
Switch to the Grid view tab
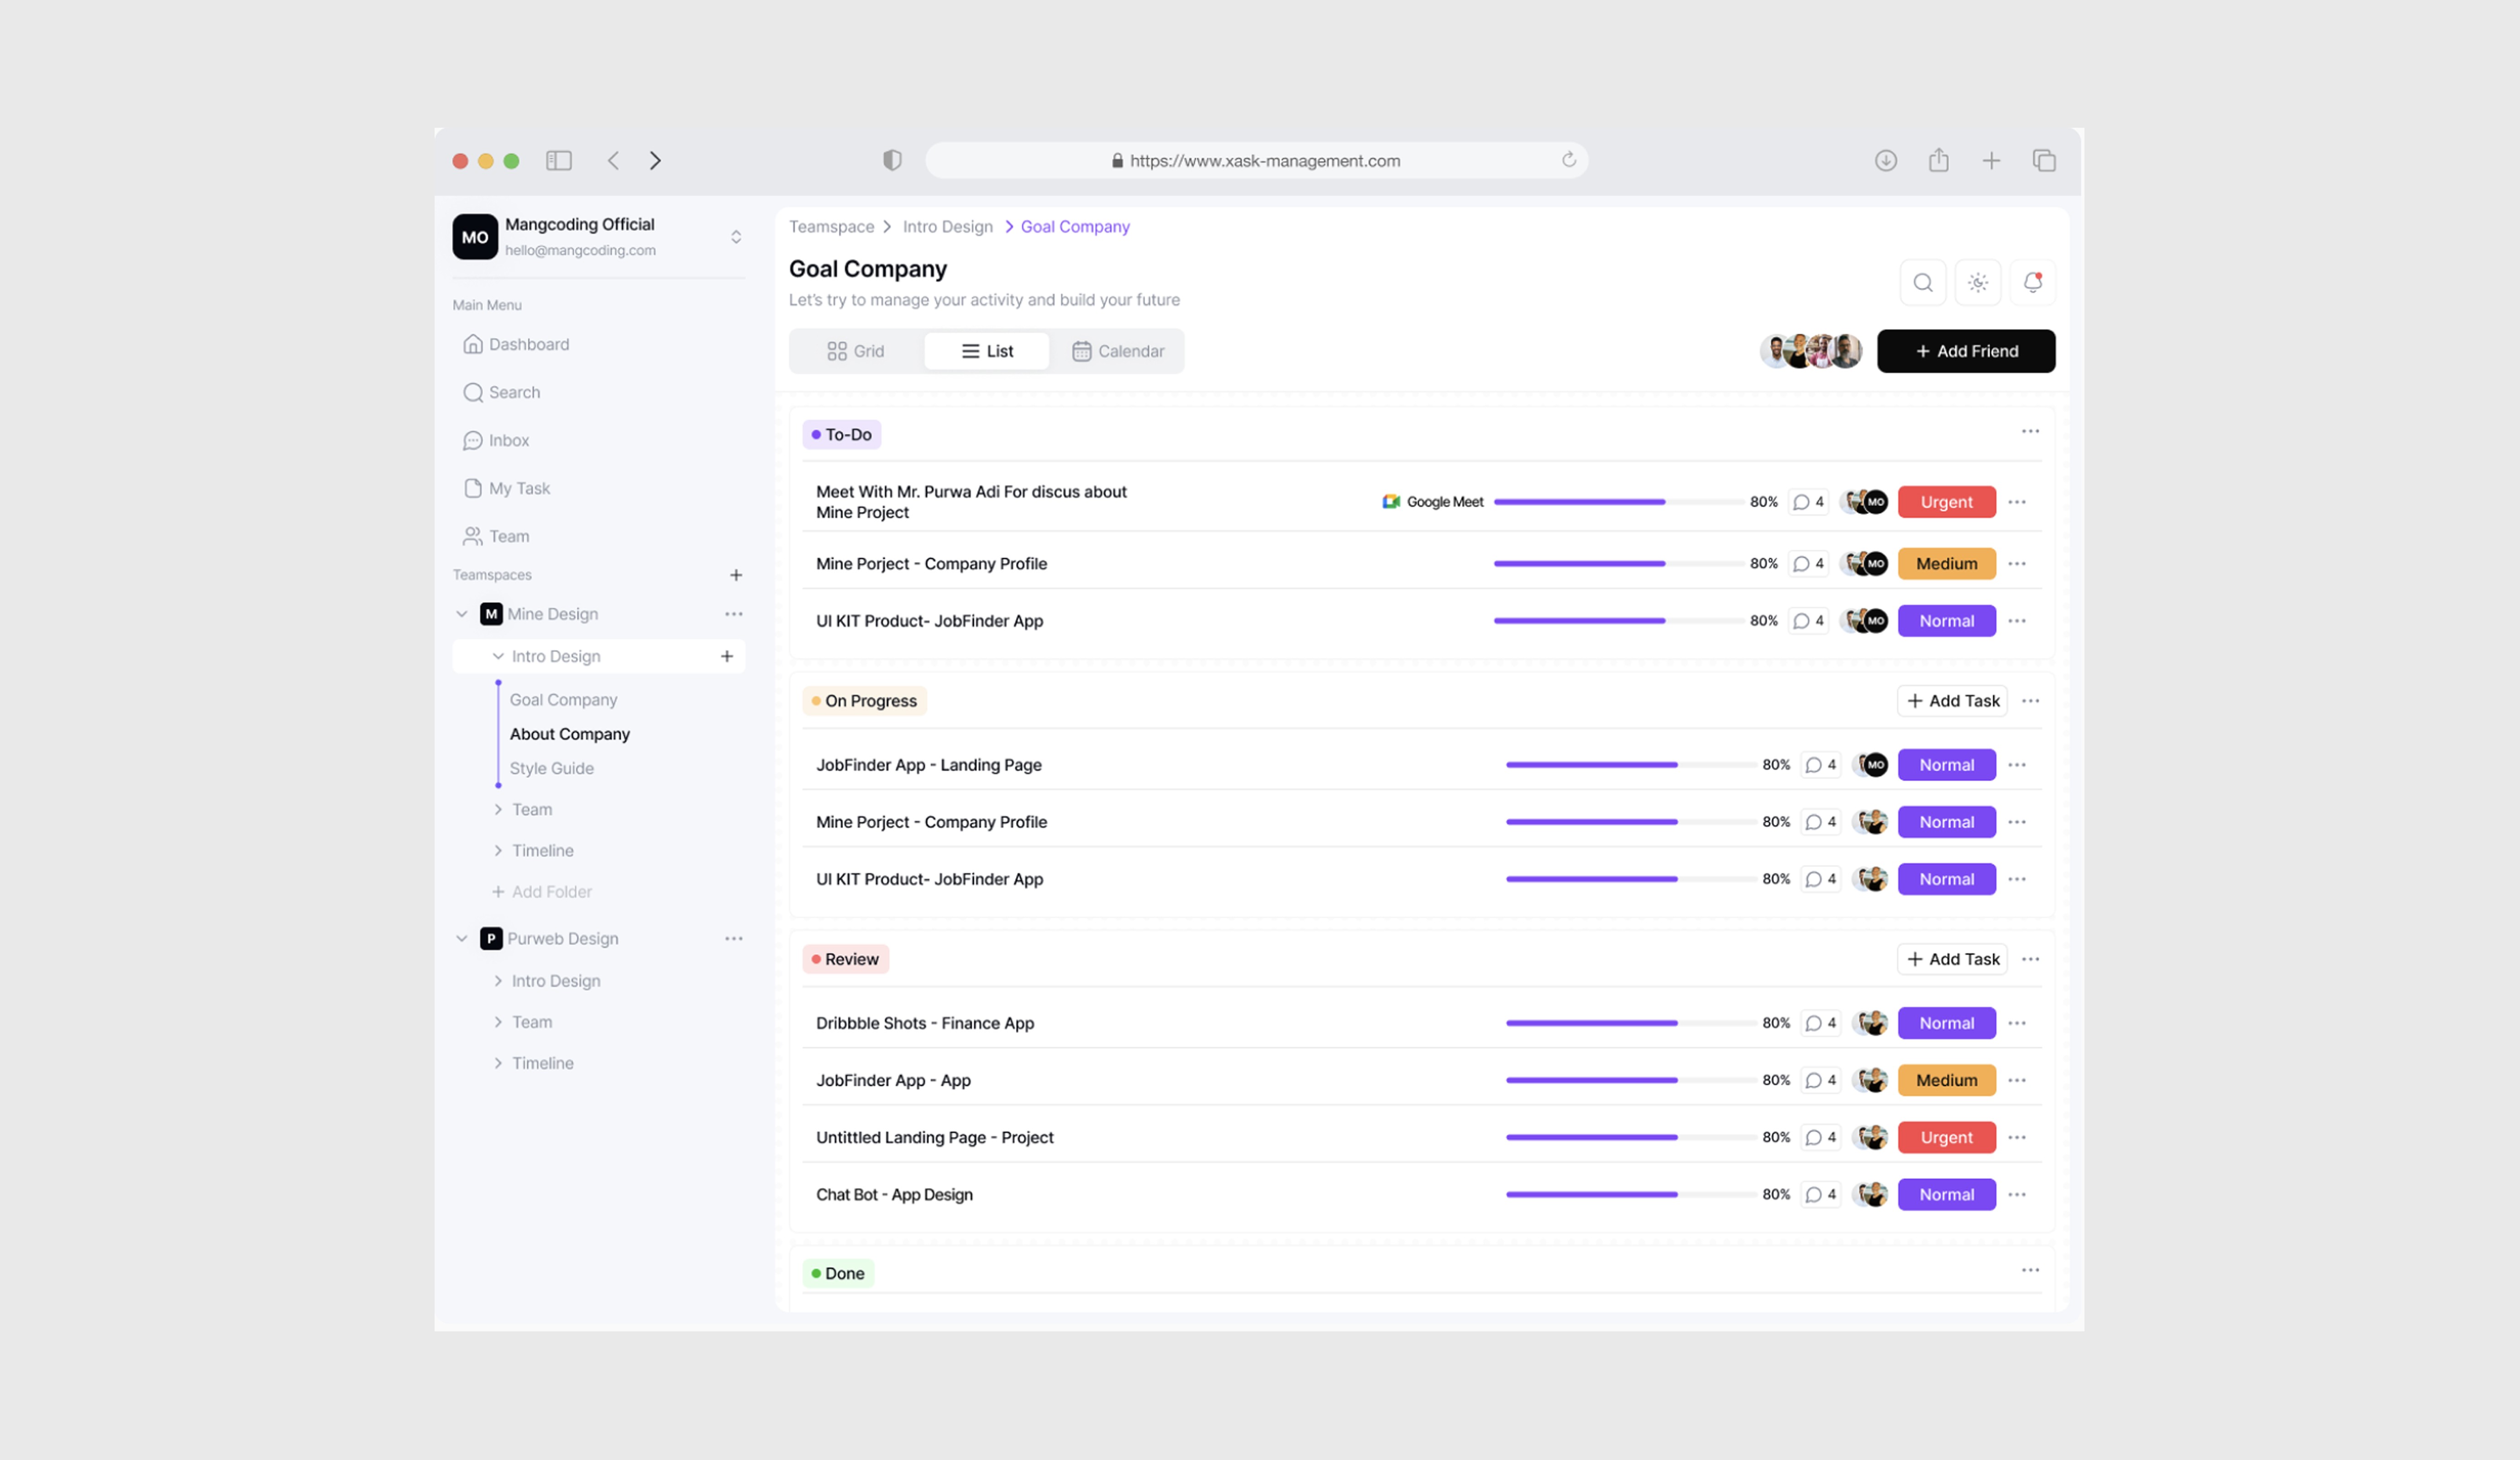click(x=856, y=352)
